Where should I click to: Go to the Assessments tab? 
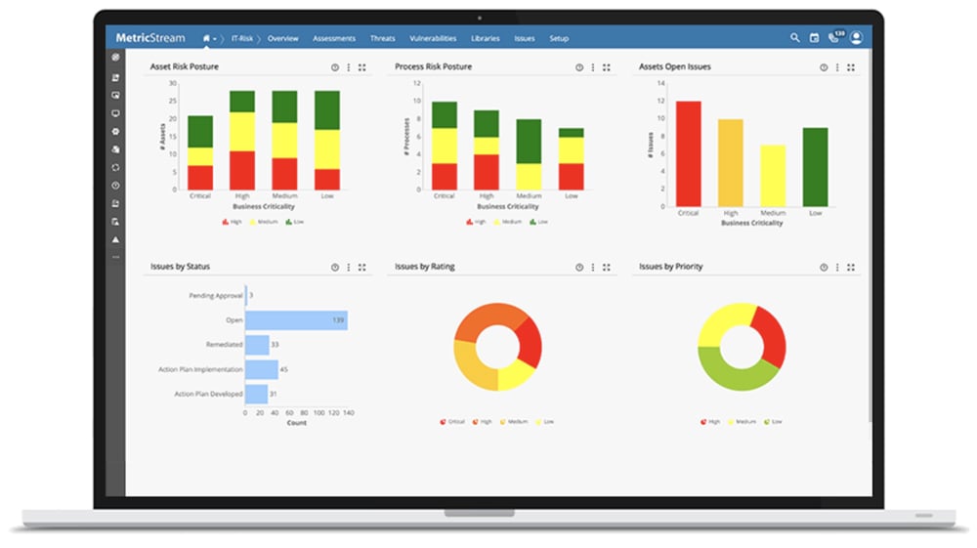coord(334,39)
